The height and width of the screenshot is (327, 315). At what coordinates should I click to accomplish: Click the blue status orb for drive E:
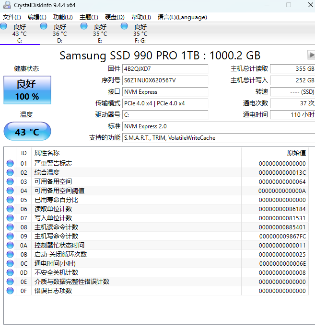(x=84, y=26)
